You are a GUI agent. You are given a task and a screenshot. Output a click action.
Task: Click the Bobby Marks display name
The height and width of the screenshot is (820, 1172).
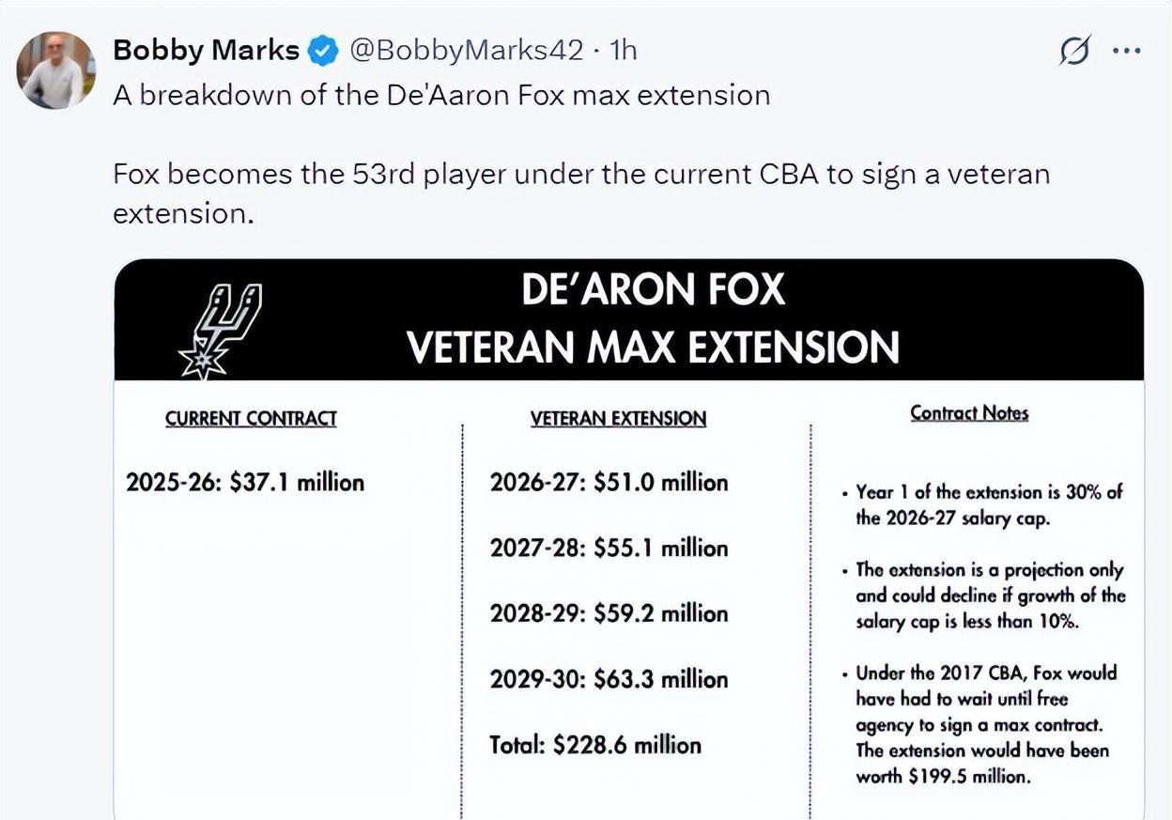206,50
